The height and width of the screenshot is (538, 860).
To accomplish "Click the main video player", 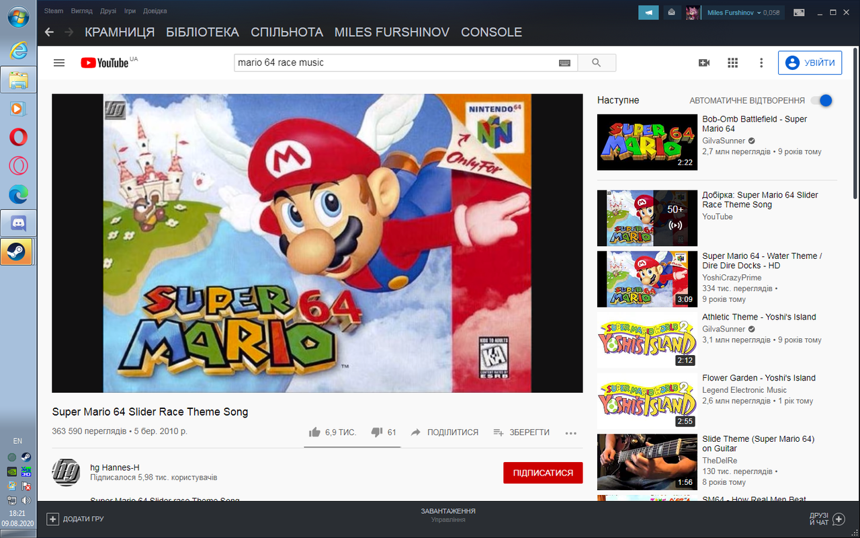I will click(317, 243).
